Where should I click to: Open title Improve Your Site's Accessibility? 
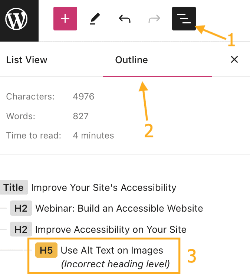tap(103, 187)
